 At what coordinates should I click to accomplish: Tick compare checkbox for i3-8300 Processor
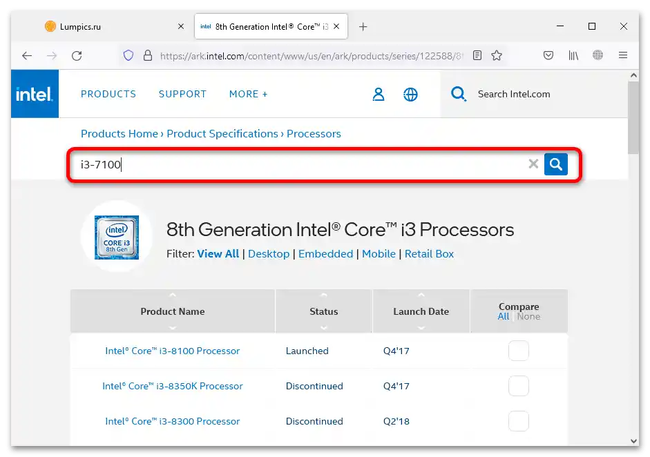point(519,421)
